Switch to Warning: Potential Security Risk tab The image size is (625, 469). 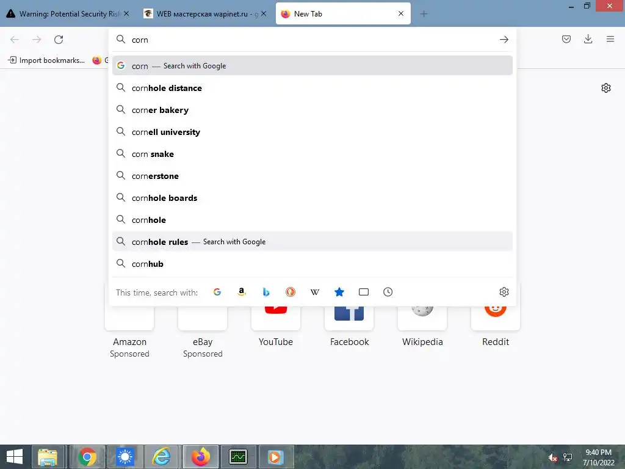(x=68, y=13)
